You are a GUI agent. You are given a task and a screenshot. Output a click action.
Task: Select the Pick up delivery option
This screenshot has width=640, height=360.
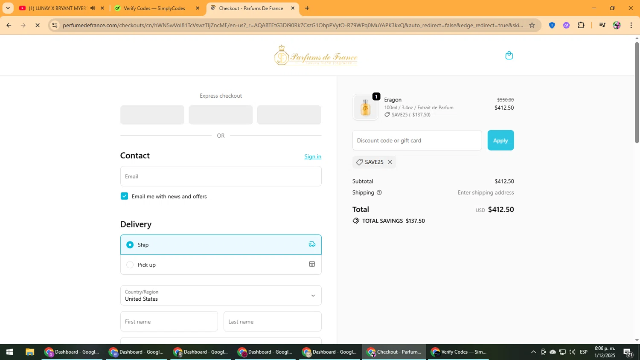221,264
